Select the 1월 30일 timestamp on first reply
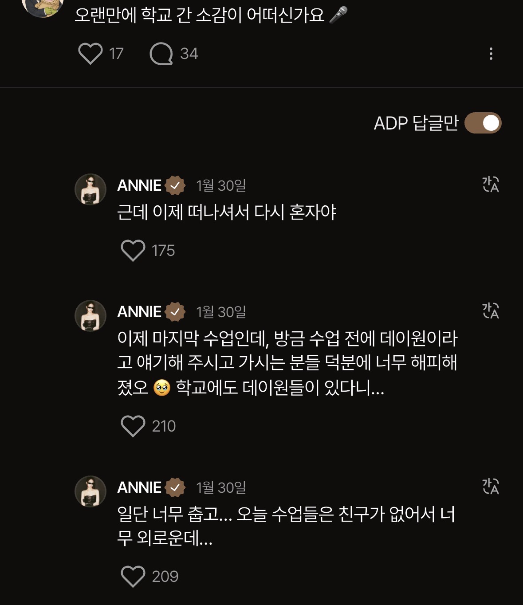The width and height of the screenshot is (523, 605). [x=221, y=185]
